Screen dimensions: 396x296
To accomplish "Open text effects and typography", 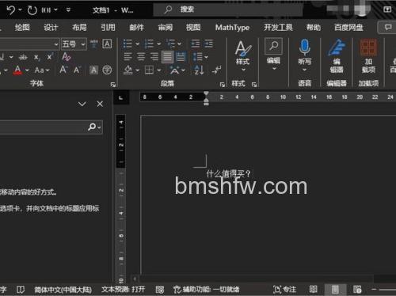I will 66,57.
